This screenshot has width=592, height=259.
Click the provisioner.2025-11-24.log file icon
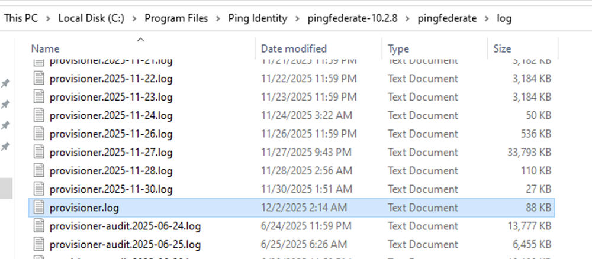click(39, 115)
